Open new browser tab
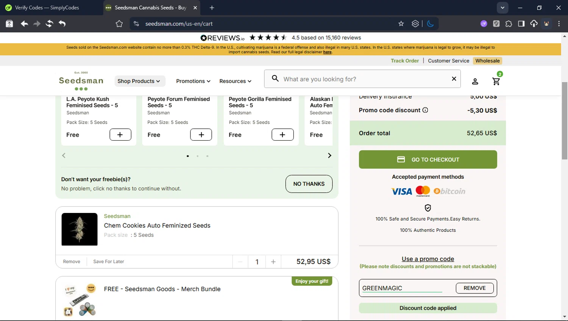 [x=212, y=8]
